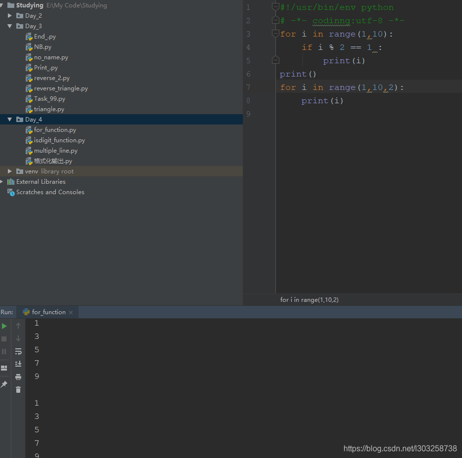Click the fold marker on line 1
The width and height of the screenshot is (462, 458).
[275, 6]
